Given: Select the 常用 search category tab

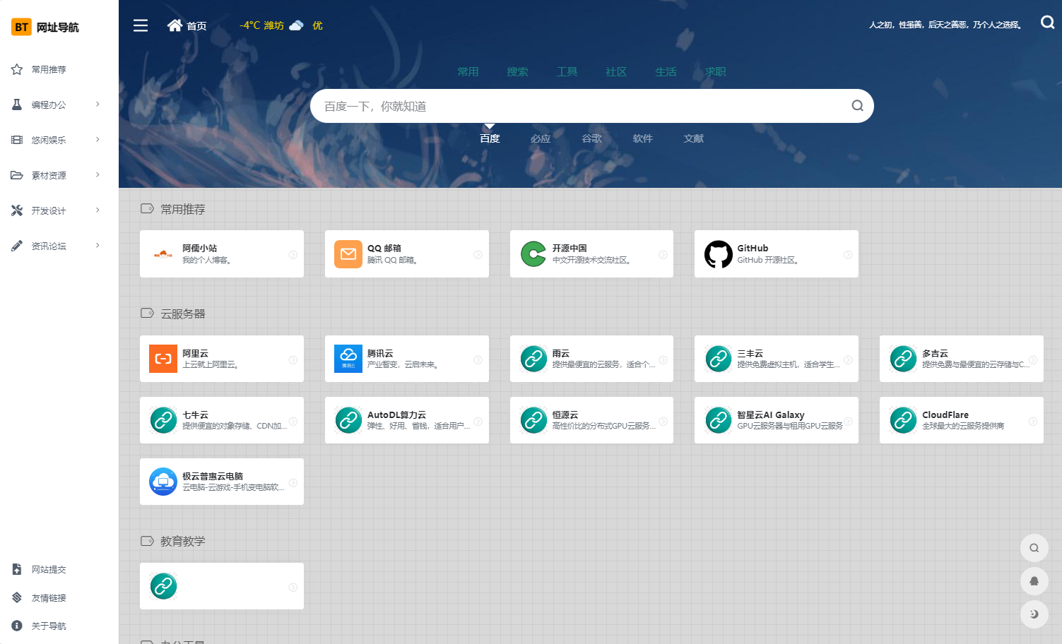Looking at the screenshot, I should 468,72.
